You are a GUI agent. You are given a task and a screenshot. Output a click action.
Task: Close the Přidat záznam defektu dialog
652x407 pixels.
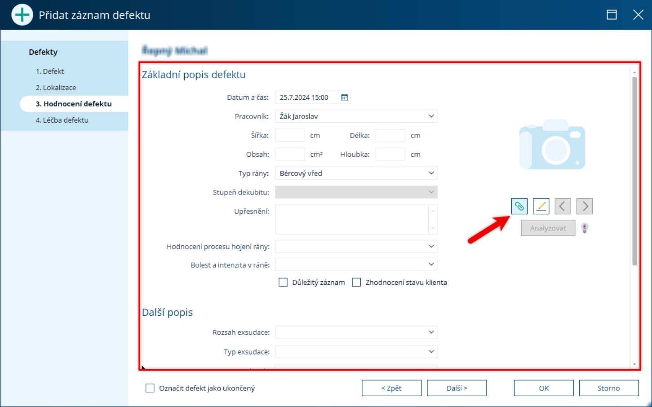638,15
